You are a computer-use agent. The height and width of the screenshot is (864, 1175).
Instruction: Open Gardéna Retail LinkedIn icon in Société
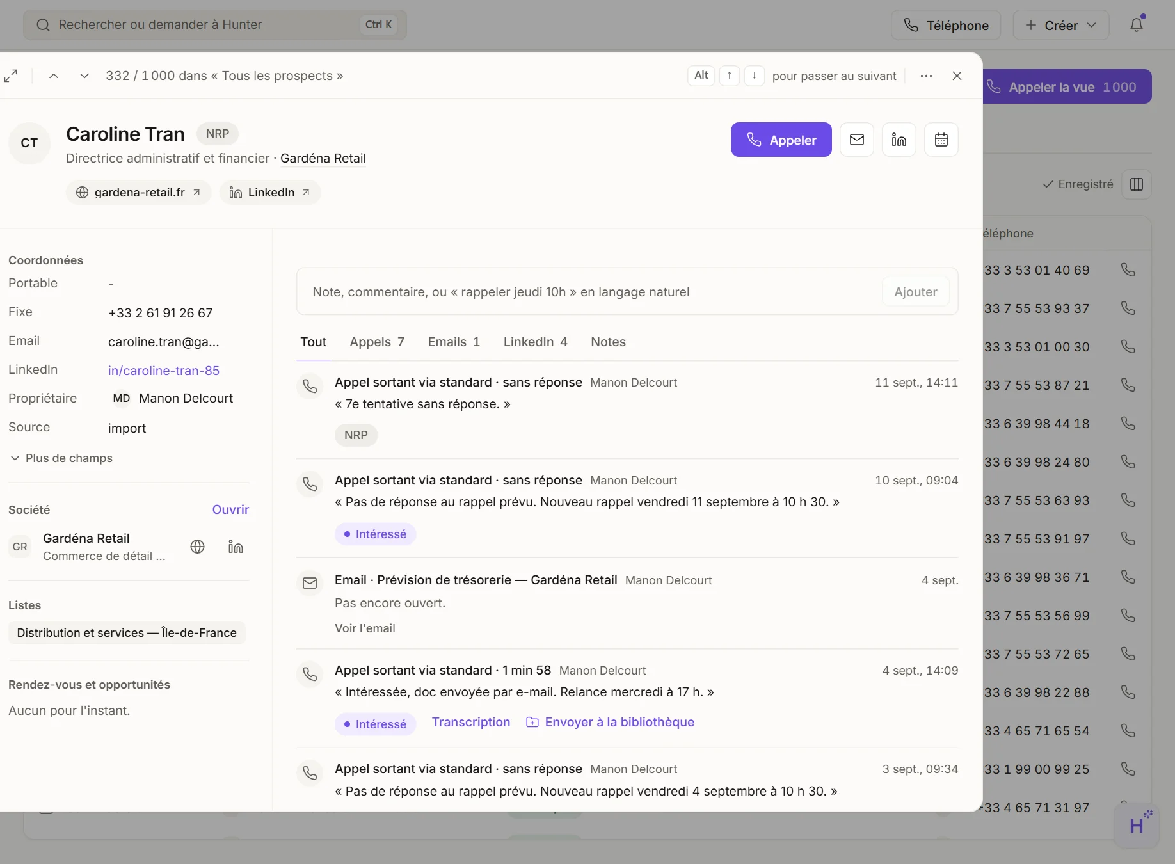236,547
